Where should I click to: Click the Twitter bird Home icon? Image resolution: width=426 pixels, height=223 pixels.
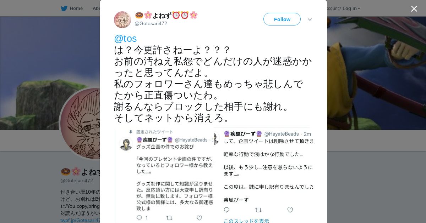64,8
